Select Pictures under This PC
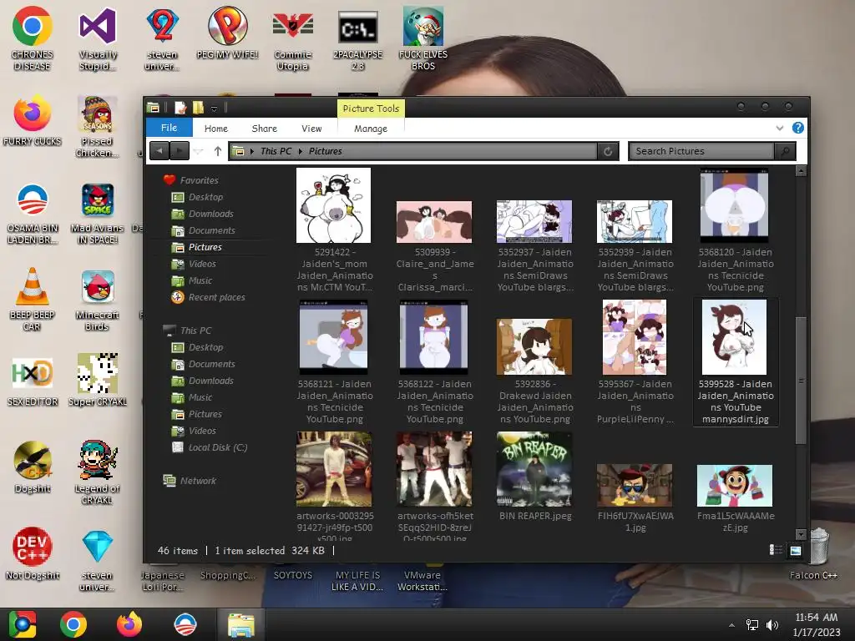The image size is (855, 641). (205, 414)
